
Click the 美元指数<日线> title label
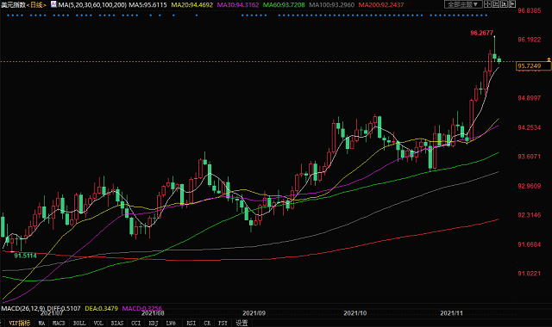(x=24, y=5)
